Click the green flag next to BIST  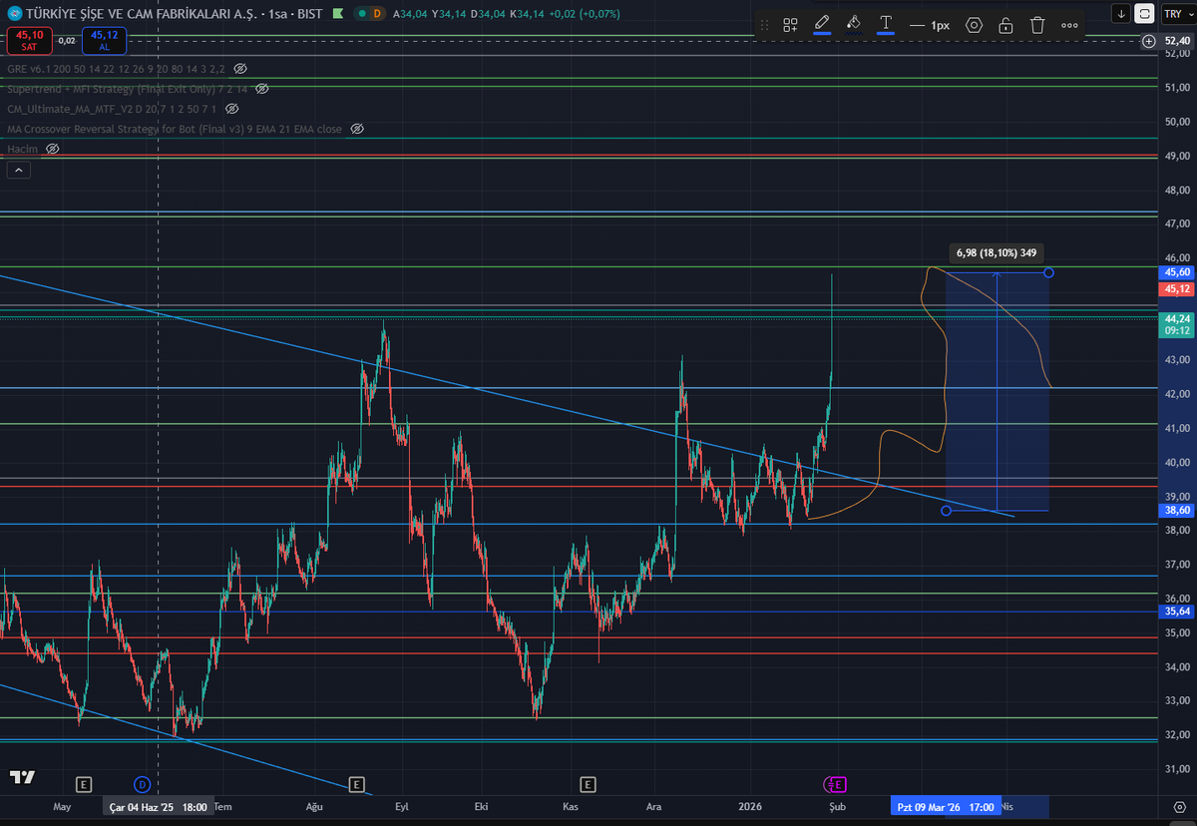[339, 14]
